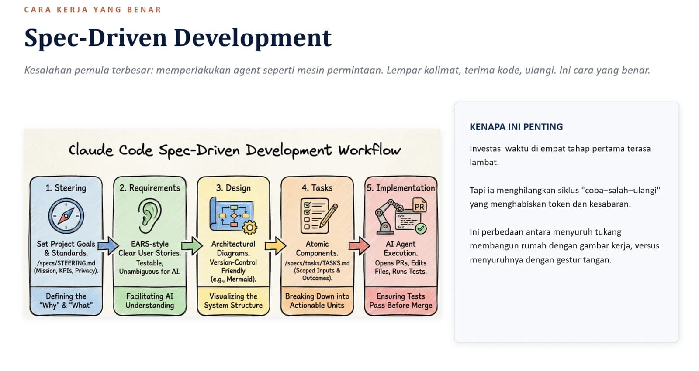Click the paragraph starting "Ini perbedaan antara menyuruh"
699x371 pixels.
[x=564, y=246]
